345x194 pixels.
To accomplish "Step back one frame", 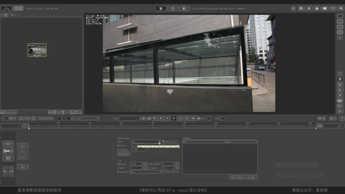I will pos(161,119).
